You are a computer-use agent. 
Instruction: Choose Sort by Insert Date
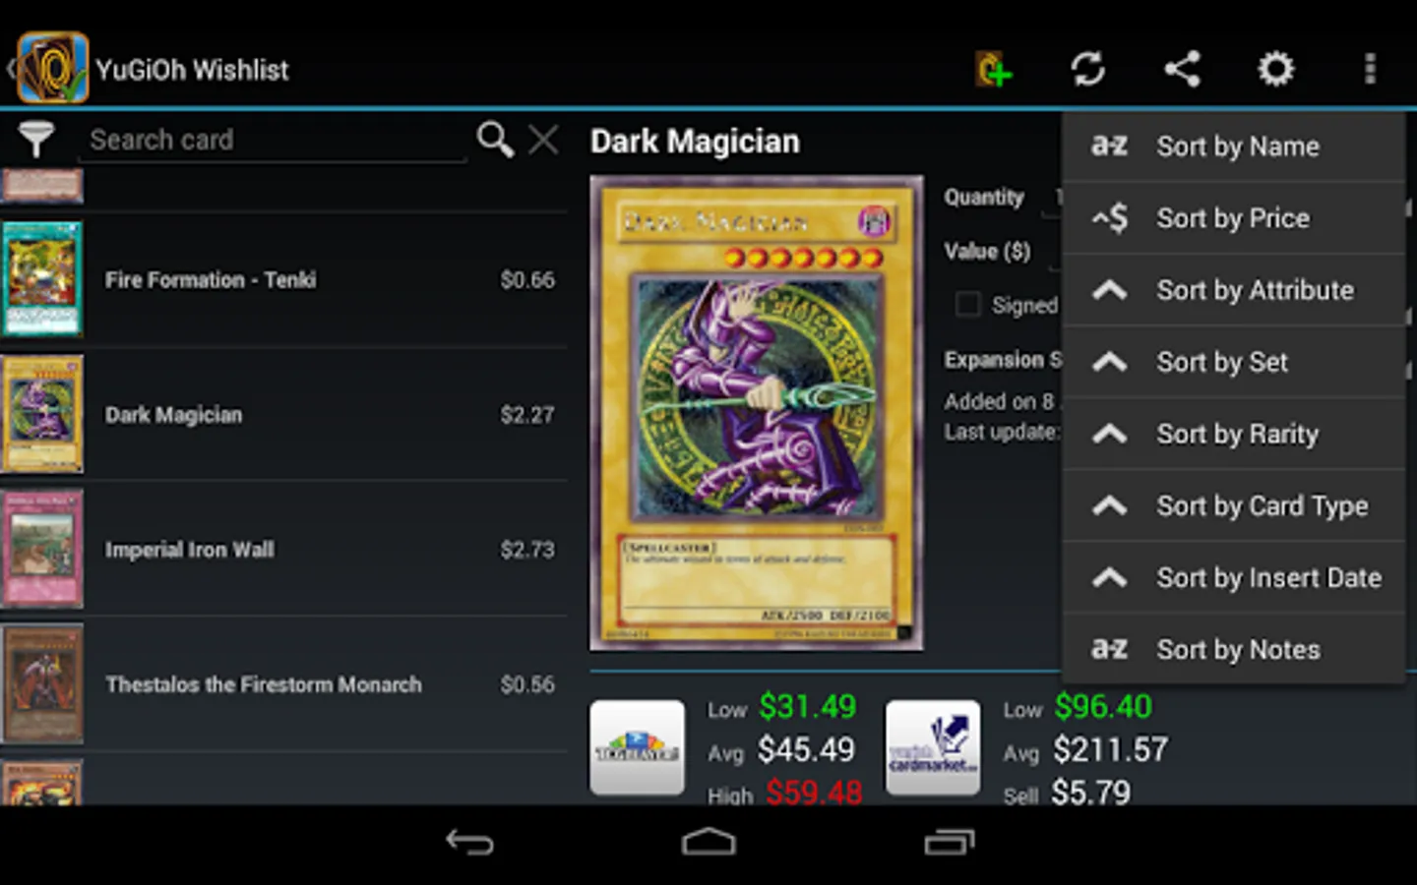pos(1233,577)
